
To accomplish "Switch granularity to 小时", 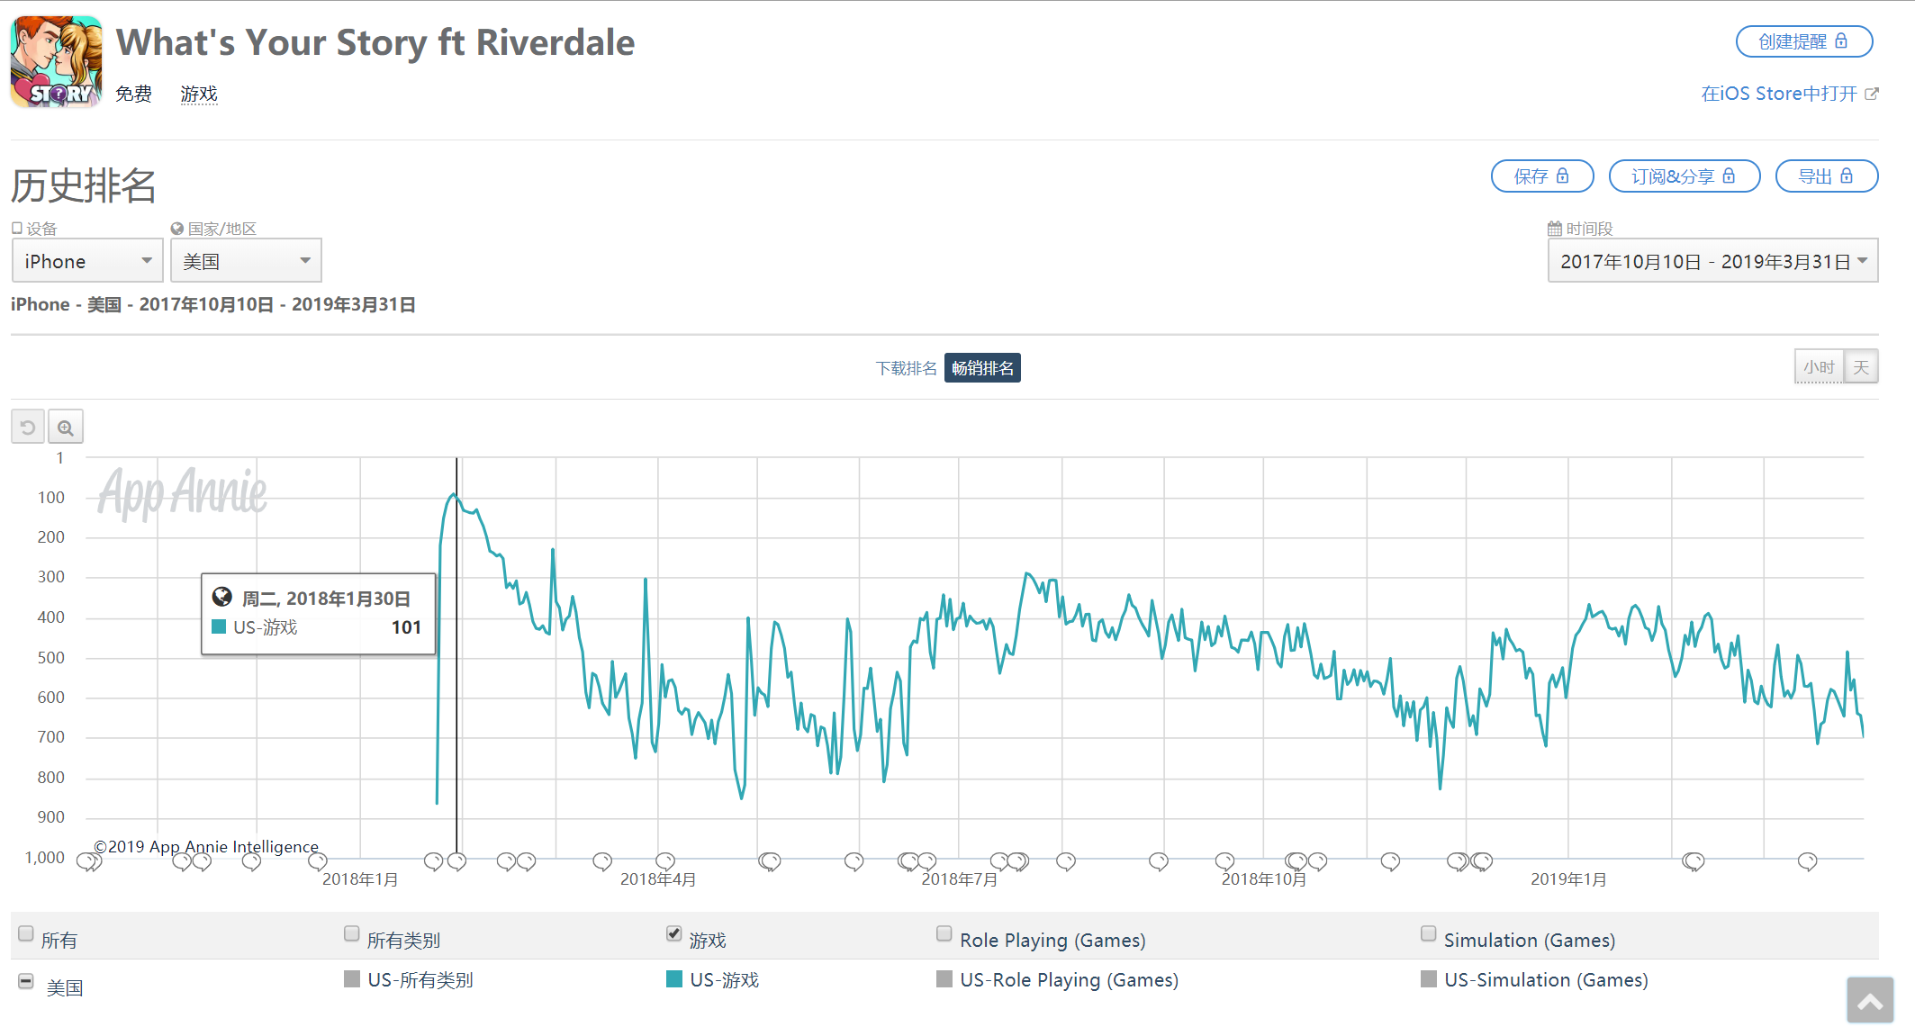I will [1819, 366].
